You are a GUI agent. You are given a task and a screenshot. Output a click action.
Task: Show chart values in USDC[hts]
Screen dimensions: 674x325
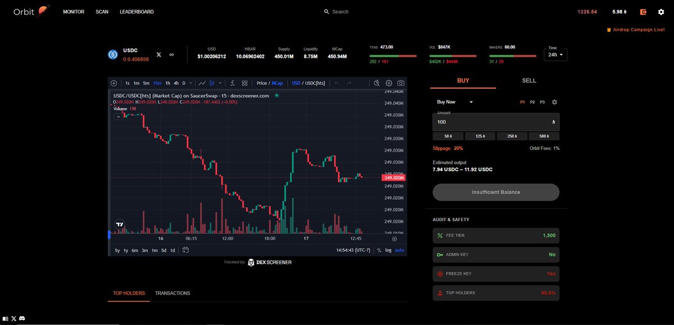[x=316, y=83]
